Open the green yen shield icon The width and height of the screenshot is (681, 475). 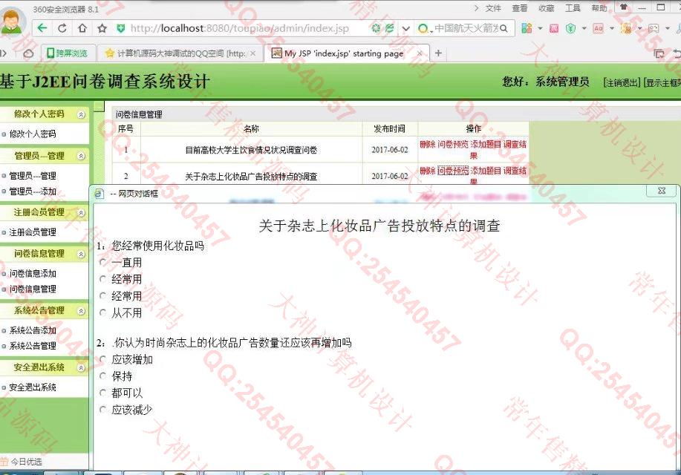click(570, 29)
